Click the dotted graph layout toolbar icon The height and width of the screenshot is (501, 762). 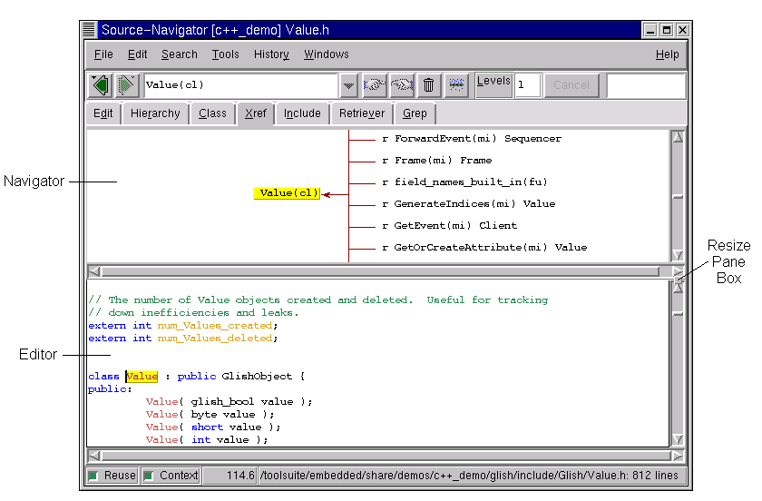(x=456, y=85)
